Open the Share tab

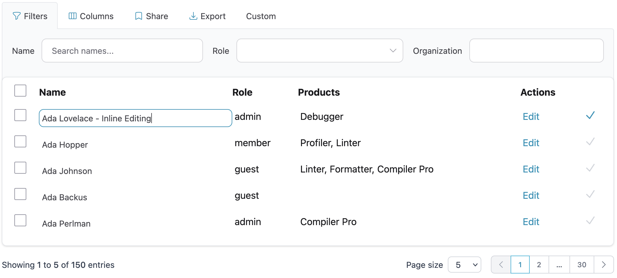(x=152, y=16)
